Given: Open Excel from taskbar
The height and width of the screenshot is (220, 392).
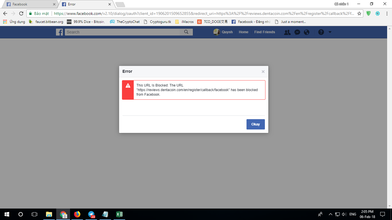Looking at the screenshot, I should tap(119, 214).
